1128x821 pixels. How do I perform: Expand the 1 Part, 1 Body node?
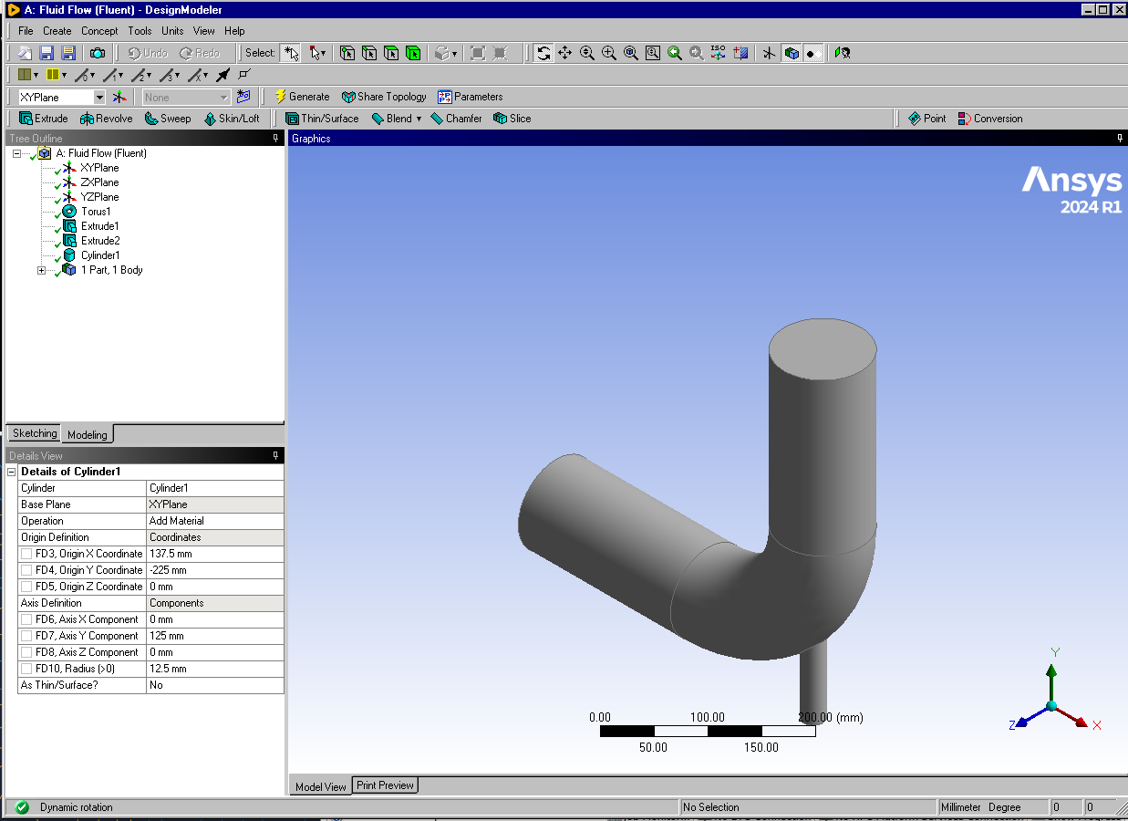point(41,270)
